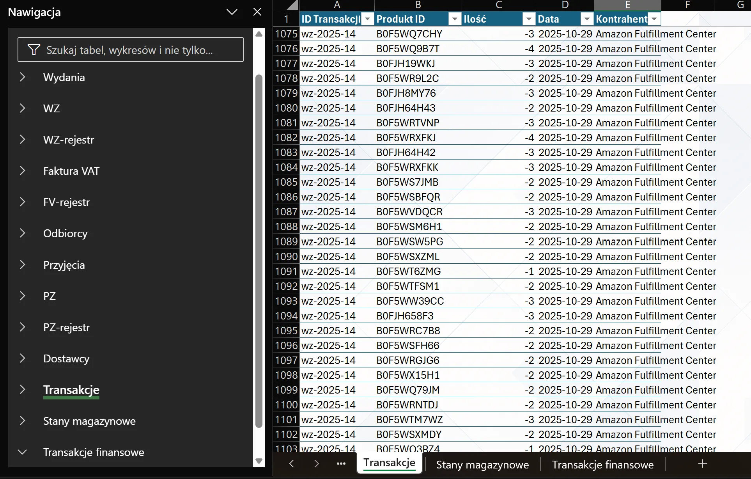Expand the Wydania tree item
This screenshot has height=479, width=751.
22,77
